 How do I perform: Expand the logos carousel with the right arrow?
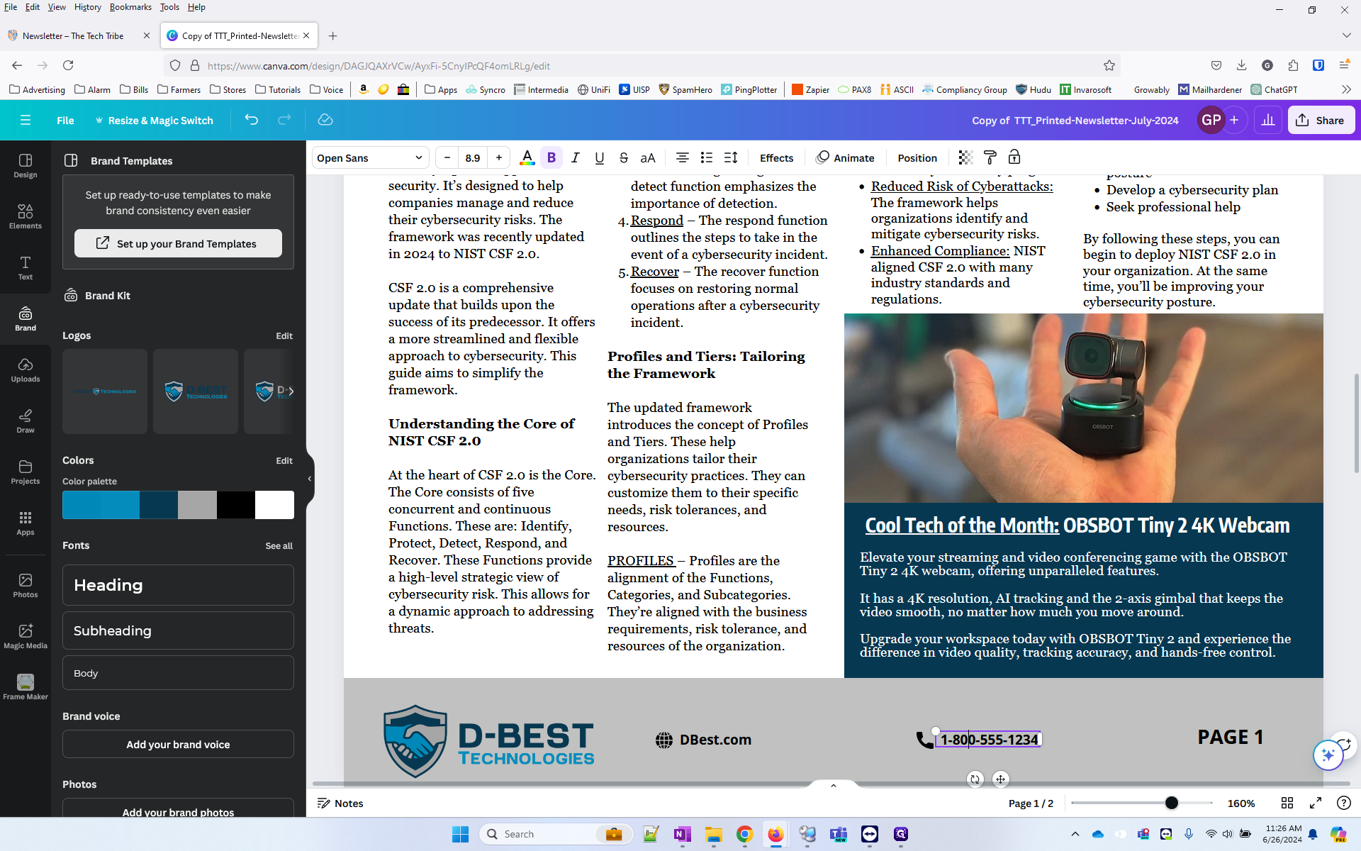[x=291, y=391]
